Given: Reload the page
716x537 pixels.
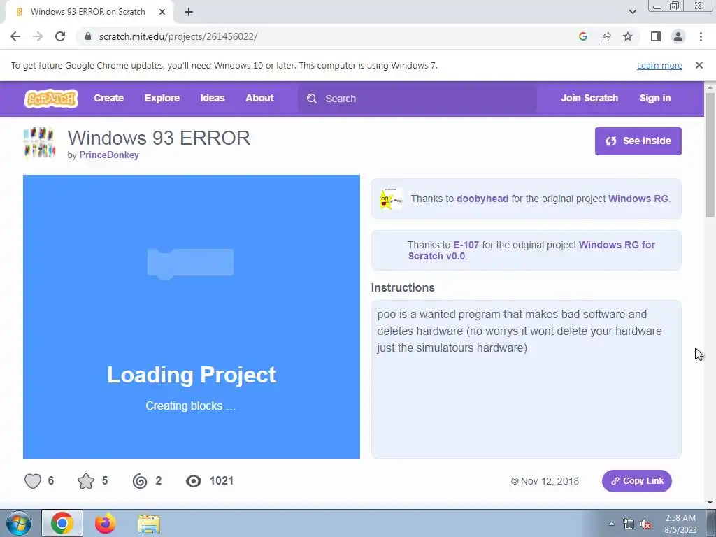Looking at the screenshot, I should point(60,36).
